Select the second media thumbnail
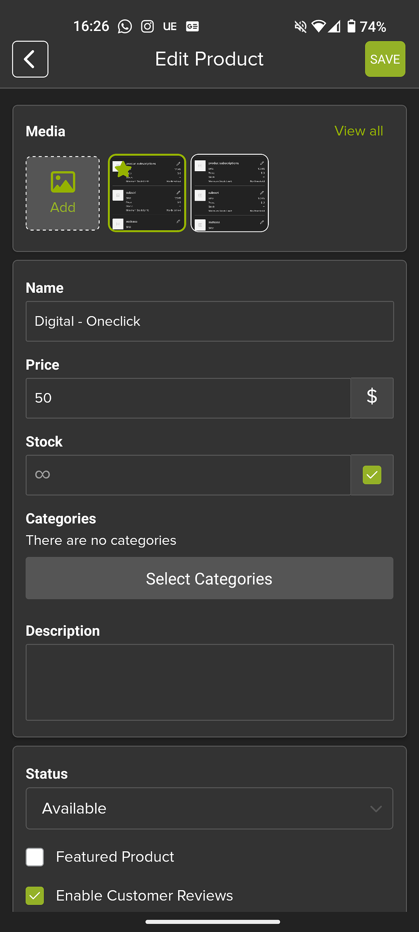 click(x=230, y=193)
